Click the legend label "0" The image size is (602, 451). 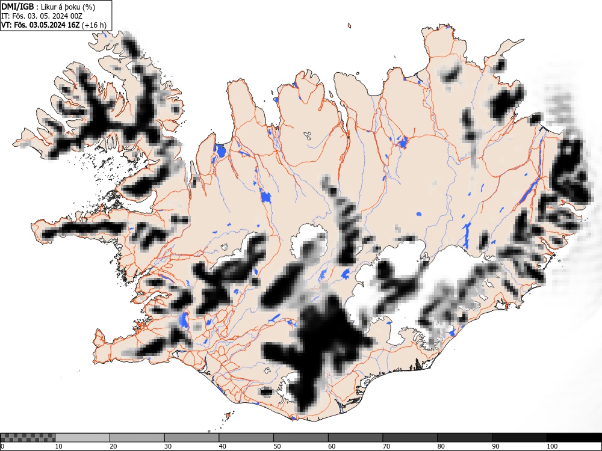(x=2, y=446)
